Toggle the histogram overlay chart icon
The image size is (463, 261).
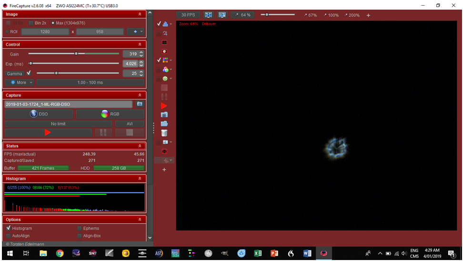coord(165,24)
